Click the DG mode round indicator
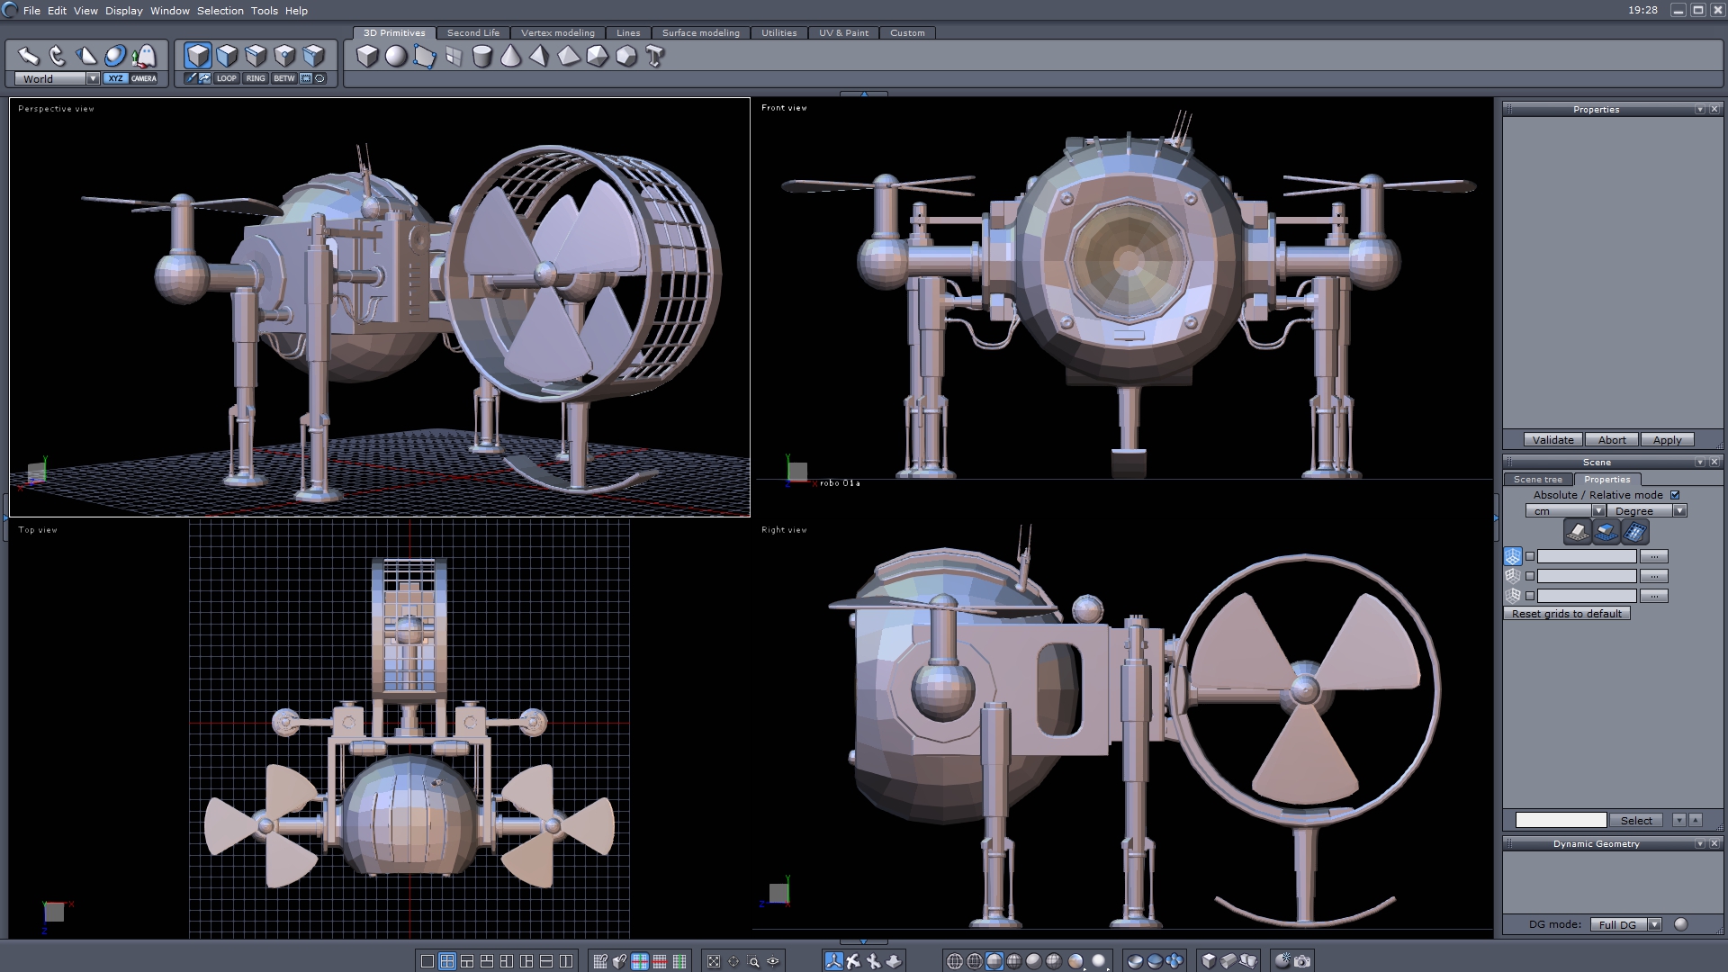 tap(1680, 924)
